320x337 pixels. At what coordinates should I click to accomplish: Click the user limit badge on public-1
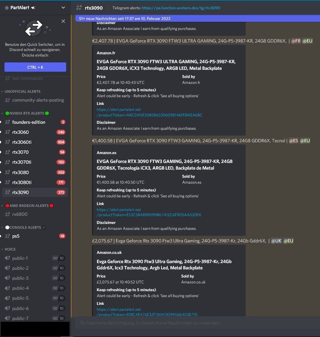[58, 258]
